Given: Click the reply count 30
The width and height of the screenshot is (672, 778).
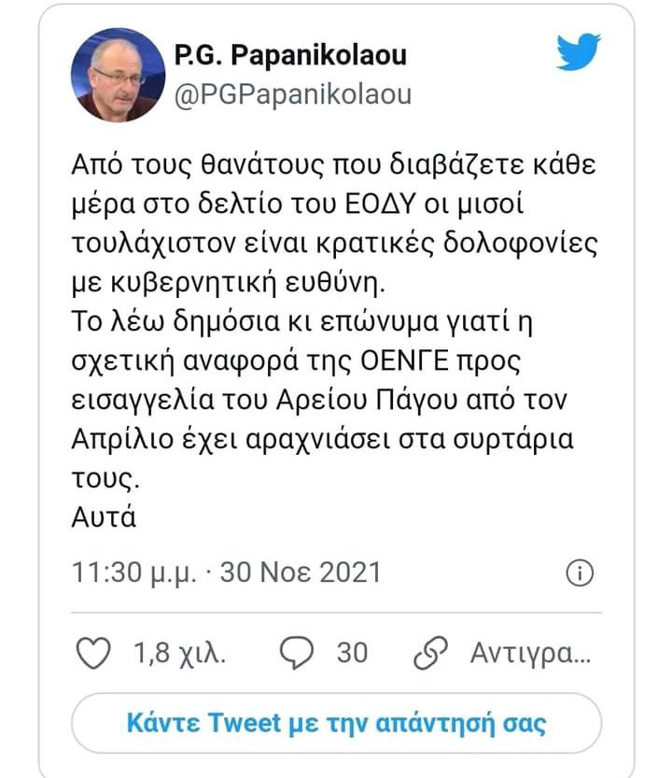Looking at the screenshot, I should pos(352,652).
